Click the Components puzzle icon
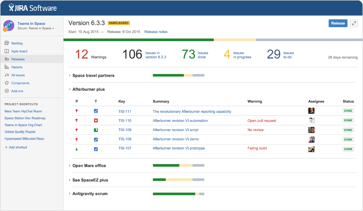Image resolution: width=363 pixels, height=211 pixels. click(x=7, y=83)
